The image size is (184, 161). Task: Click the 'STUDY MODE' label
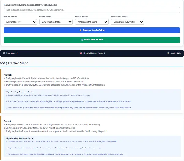(x=46, y=17)
